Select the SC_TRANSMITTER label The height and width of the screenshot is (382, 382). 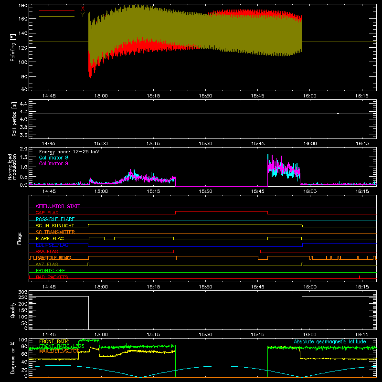[55, 232]
